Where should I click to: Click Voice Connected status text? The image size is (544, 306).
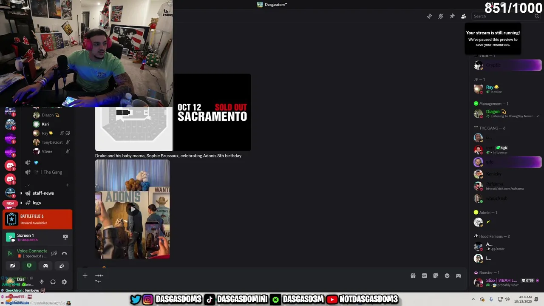pyautogui.click(x=32, y=251)
